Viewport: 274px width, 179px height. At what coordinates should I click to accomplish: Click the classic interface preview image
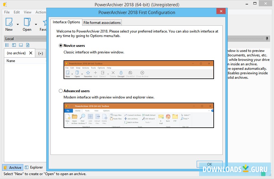click(139, 70)
